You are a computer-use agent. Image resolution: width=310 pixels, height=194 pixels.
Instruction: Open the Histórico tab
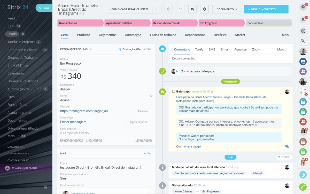tap(220, 35)
